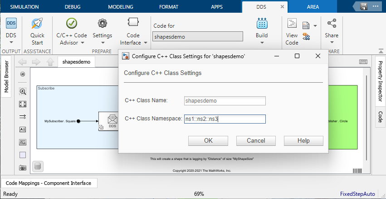
Task: Click the Build icon
Action: (x=262, y=23)
